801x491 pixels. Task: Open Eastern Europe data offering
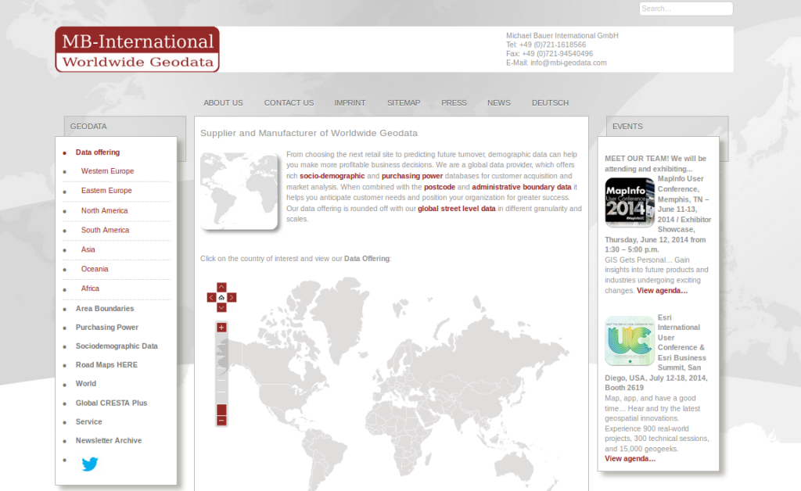(106, 190)
